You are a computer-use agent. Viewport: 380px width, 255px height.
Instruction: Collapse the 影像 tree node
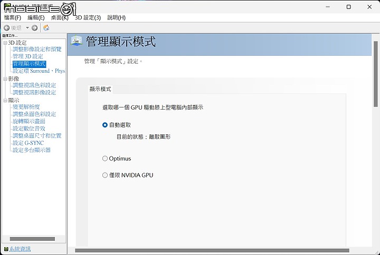[x=5, y=79]
